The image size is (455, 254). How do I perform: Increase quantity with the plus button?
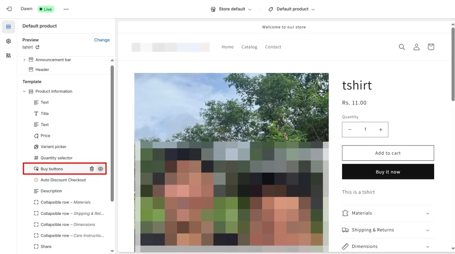[x=380, y=130]
